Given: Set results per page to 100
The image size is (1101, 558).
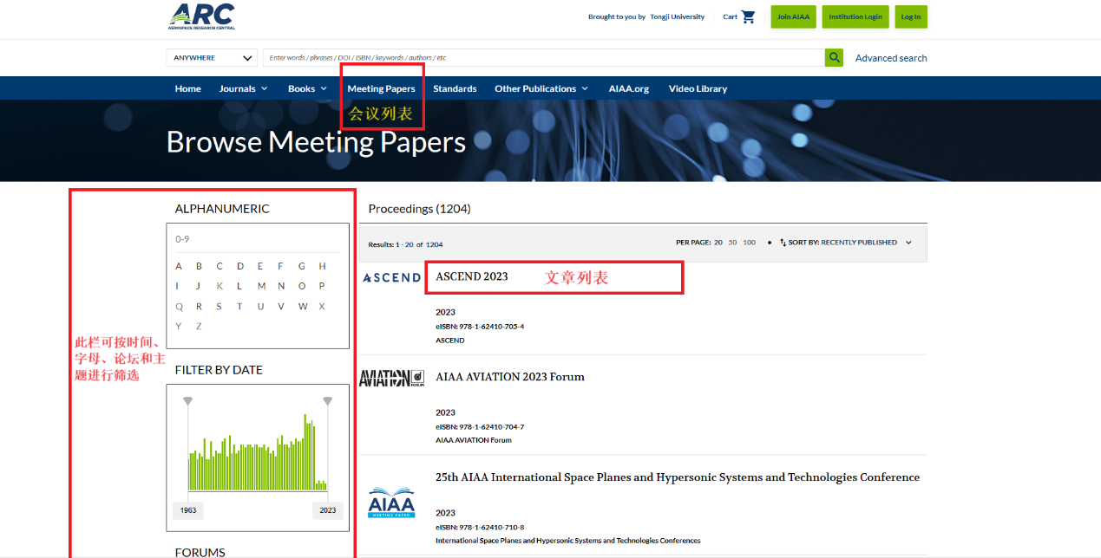Looking at the screenshot, I should coord(749,243).
